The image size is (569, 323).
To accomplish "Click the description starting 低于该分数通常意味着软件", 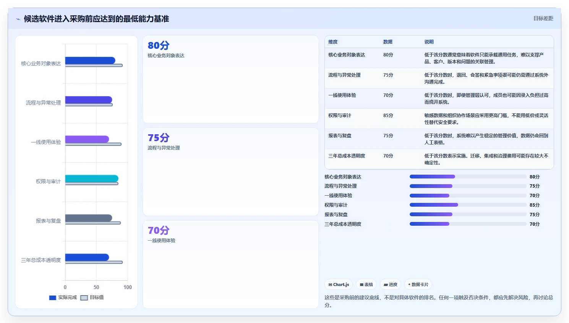I will coord(484,58).
